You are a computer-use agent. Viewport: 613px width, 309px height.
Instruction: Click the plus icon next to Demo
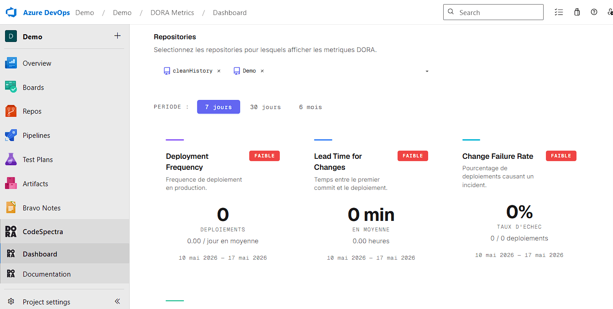[x=117, y=36]
